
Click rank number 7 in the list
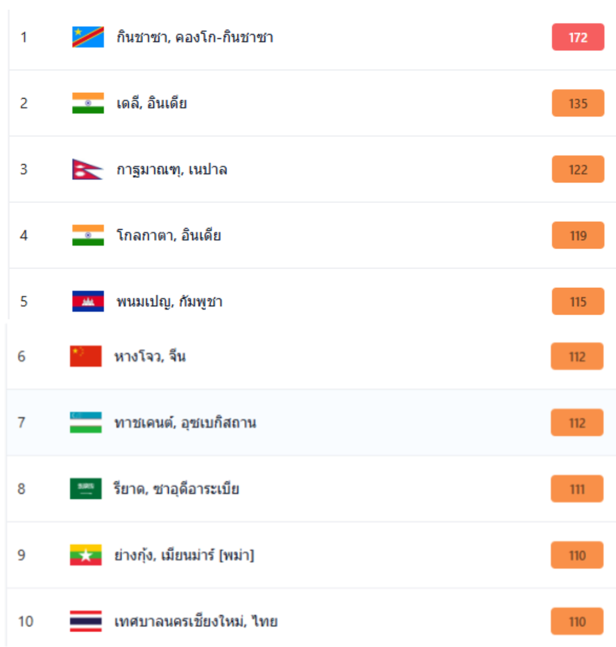(21, 423)
